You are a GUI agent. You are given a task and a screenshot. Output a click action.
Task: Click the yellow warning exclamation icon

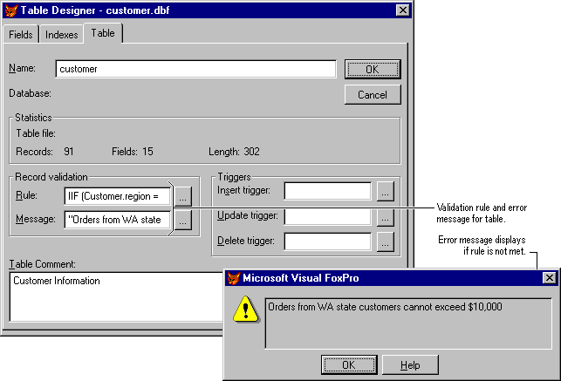tap(247, 312)
